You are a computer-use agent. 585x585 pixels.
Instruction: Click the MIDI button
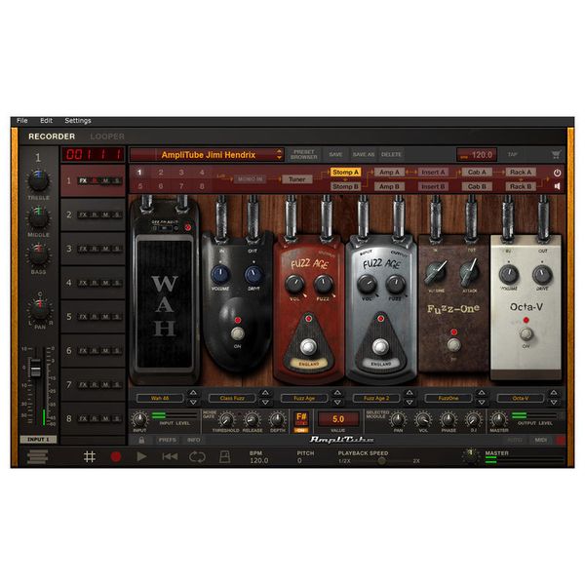tap(541, 441)
